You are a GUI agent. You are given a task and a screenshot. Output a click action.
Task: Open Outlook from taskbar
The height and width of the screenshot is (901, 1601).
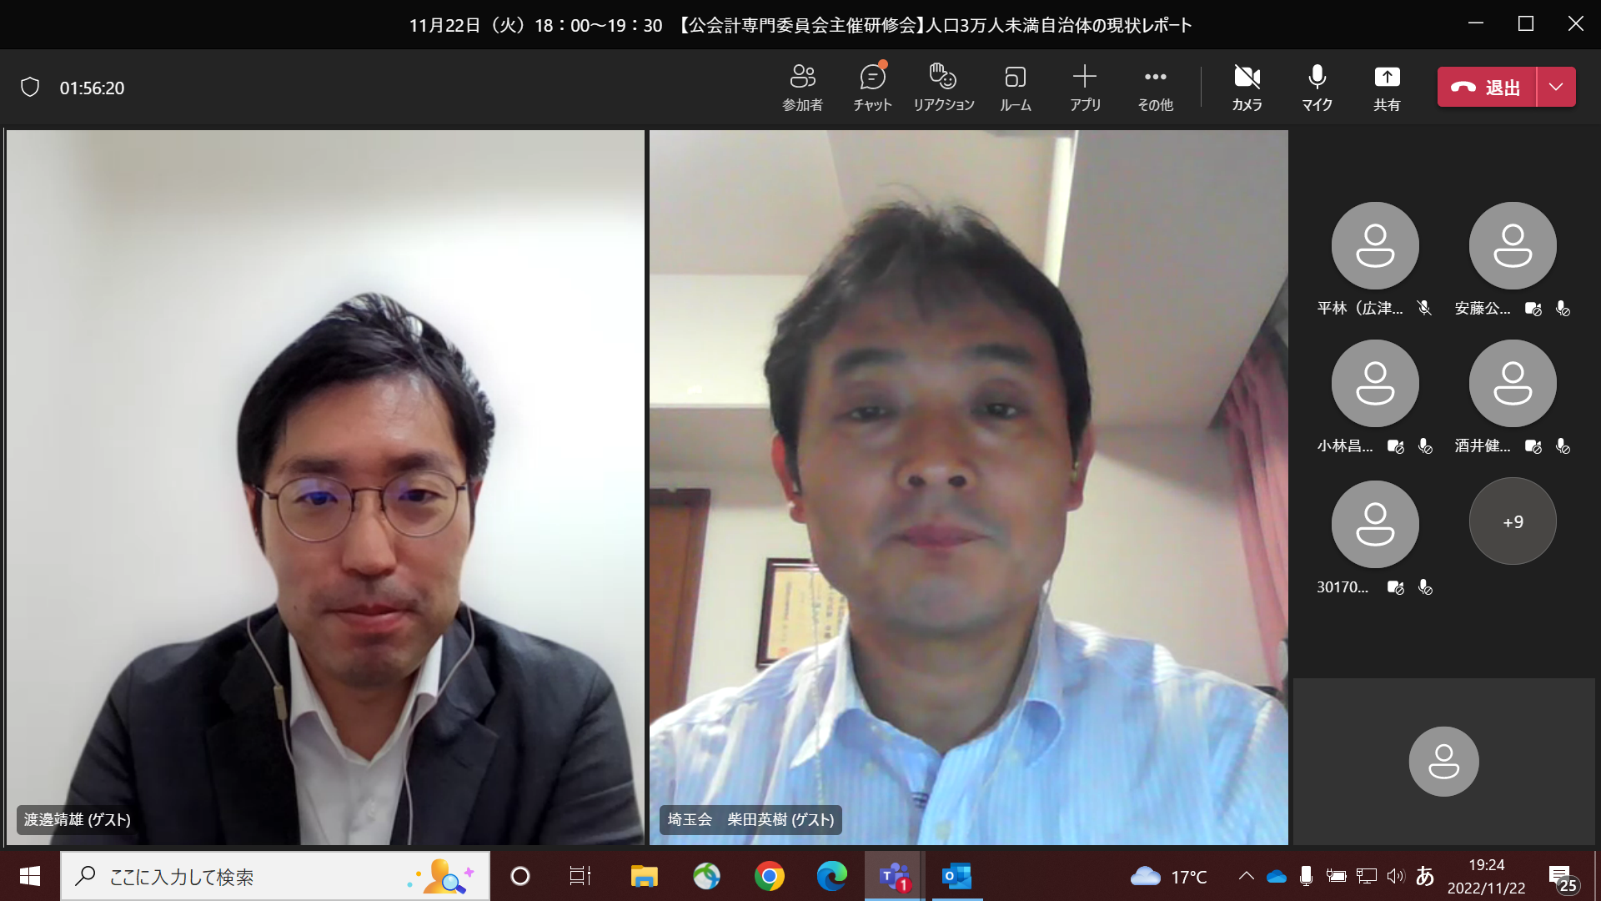956,876
